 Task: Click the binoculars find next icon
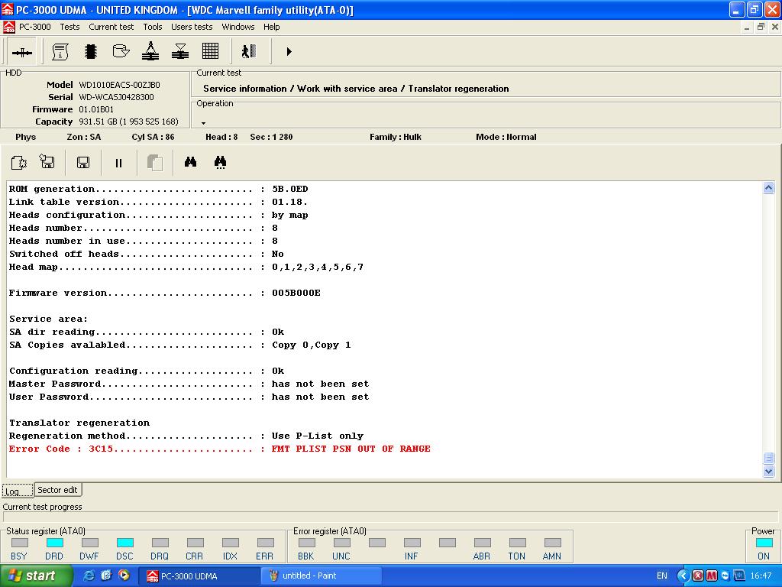220,162
